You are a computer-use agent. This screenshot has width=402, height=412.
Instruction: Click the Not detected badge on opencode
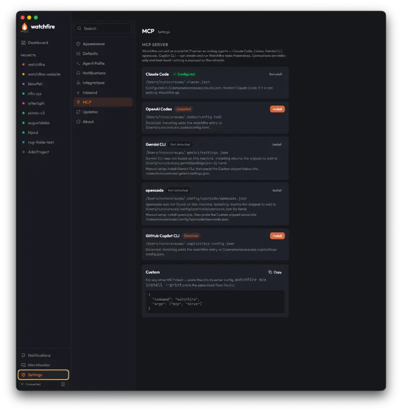coord(178,191)
